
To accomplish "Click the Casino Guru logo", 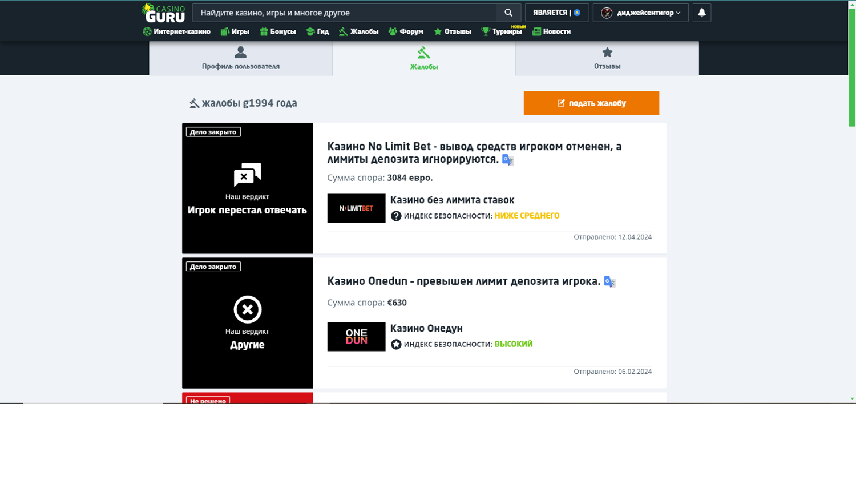I will coord(164,13).
